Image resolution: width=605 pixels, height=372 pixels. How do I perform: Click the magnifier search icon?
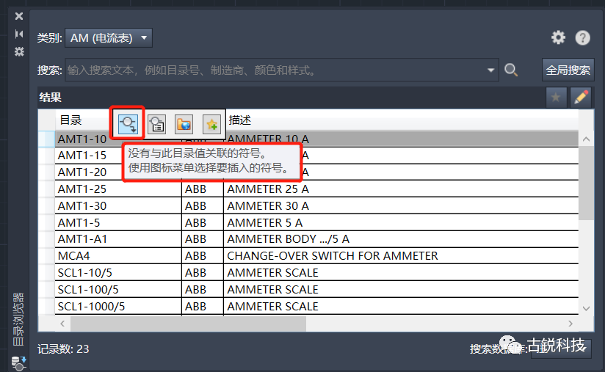[511, 70]
